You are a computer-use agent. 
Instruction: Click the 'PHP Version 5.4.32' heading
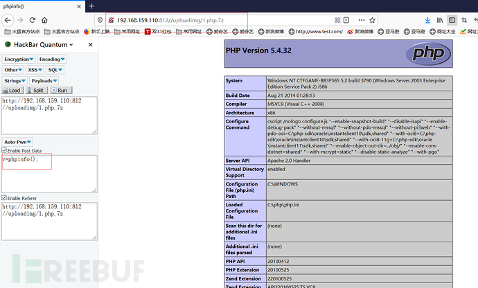click(258, 51)
